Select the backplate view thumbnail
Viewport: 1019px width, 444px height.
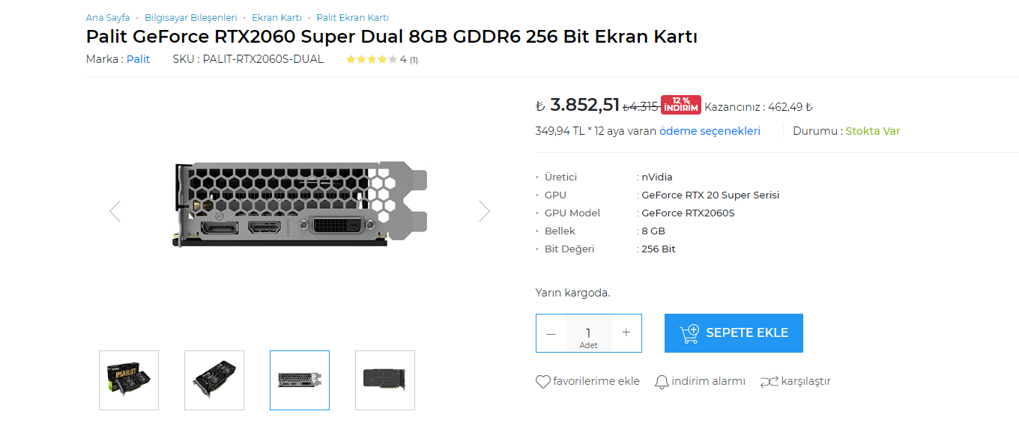pyautogui.click(x=385, y=380)
